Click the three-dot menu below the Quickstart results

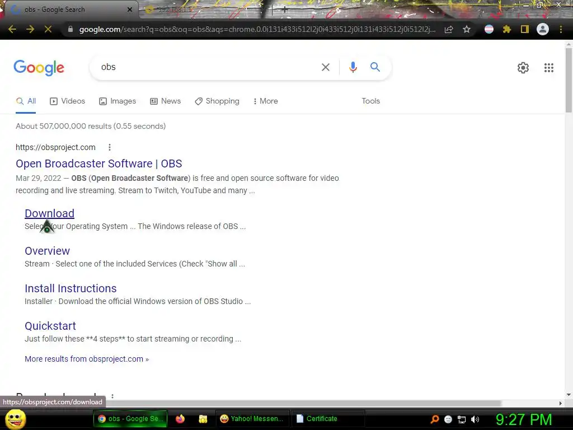(x=112, y=396)
